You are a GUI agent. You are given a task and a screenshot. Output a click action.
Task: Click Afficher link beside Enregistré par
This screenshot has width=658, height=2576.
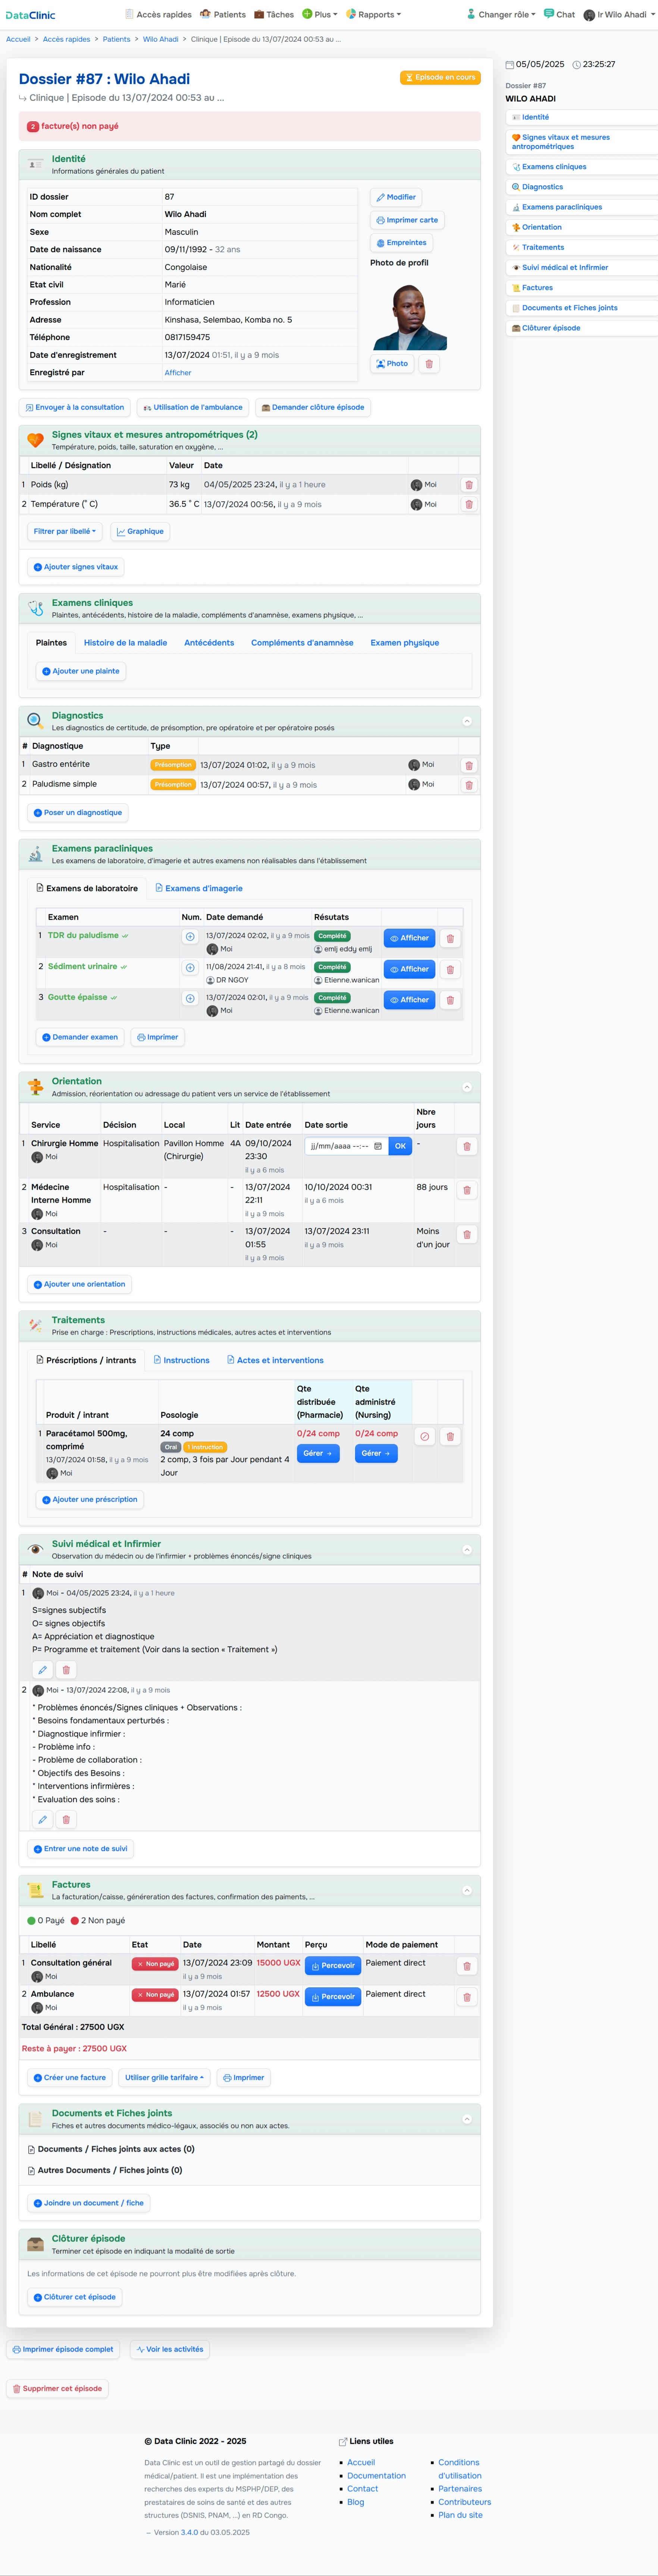tap(178, 373)
